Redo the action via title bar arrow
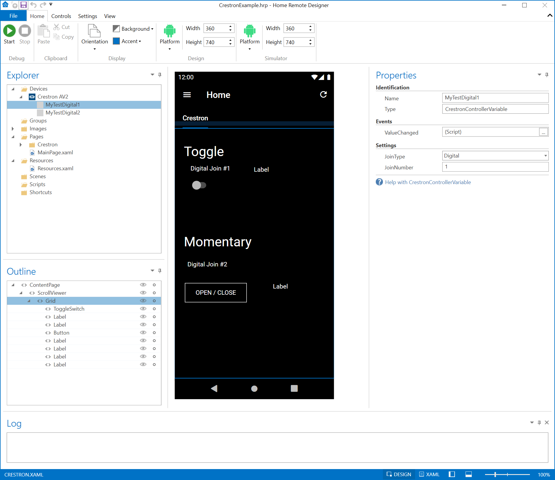 click(x=43, y=5)
